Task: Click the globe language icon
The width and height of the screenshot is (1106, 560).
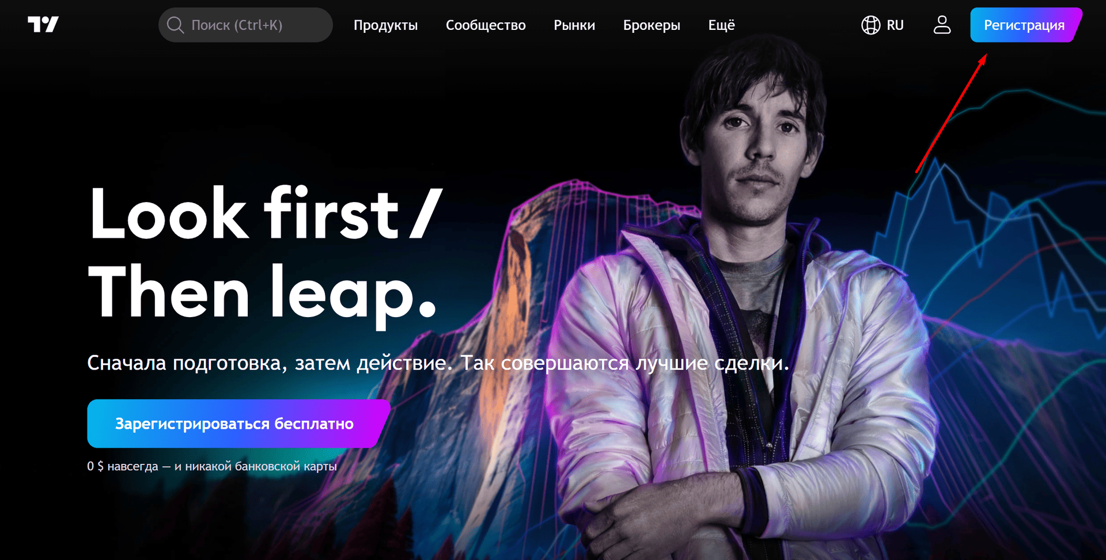Action: point(870,25)
